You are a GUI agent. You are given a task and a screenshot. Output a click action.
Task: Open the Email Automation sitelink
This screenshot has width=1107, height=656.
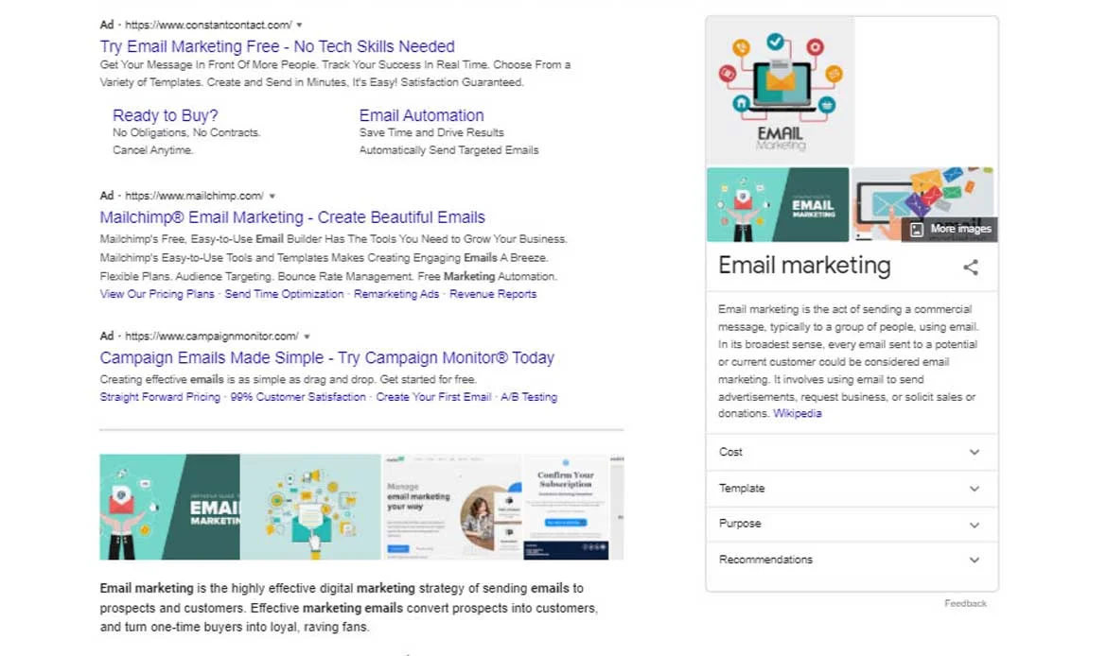(421, 115)
